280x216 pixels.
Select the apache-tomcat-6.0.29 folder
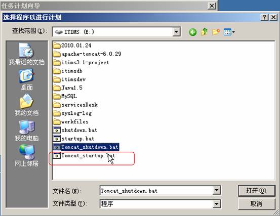click(x=87, y=54)
